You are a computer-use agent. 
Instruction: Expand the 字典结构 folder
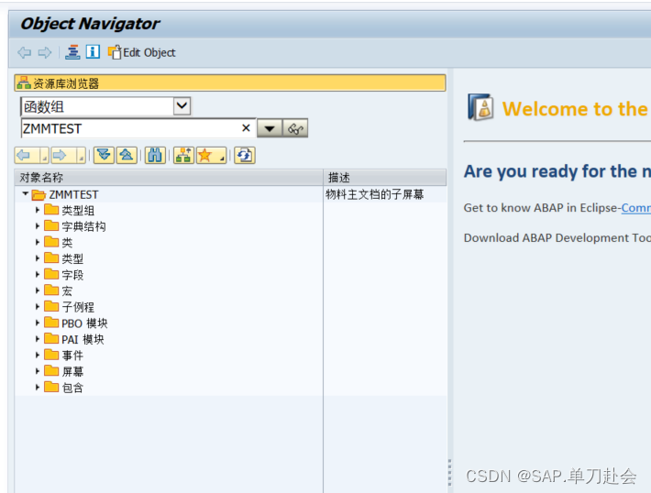coord(37,226)
